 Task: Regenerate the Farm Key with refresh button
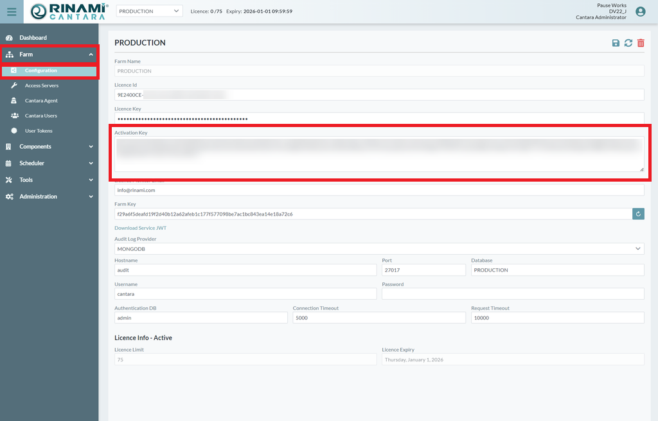coord(638,214)
